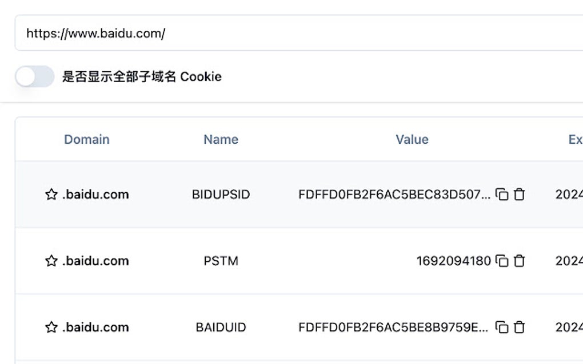Screen dimensions: 583x364
Task: Delete the BAIDUID cookie
Action: [519, 327]
